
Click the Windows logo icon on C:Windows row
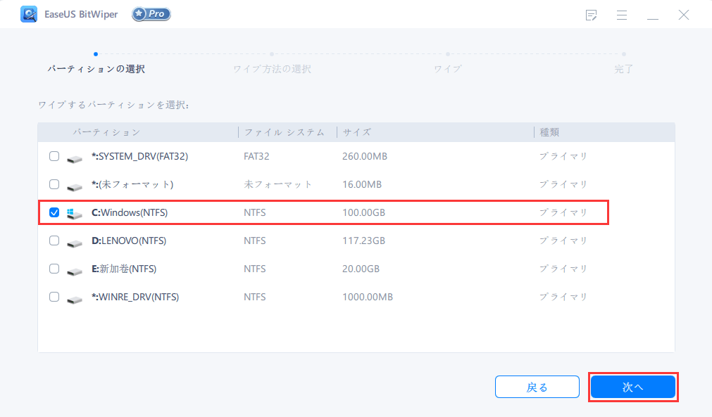click(71, 212)
